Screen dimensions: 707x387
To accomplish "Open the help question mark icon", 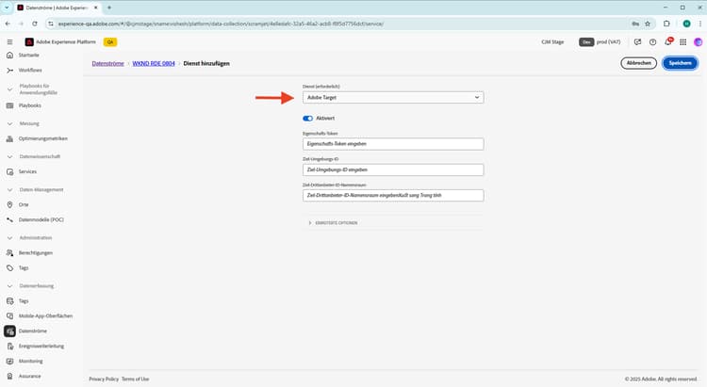I will [652, 41].
